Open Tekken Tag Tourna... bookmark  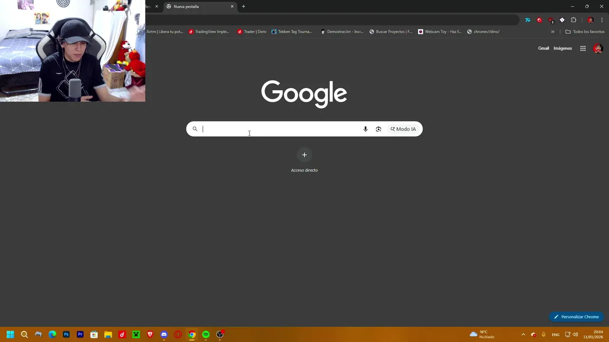(292, 32)
